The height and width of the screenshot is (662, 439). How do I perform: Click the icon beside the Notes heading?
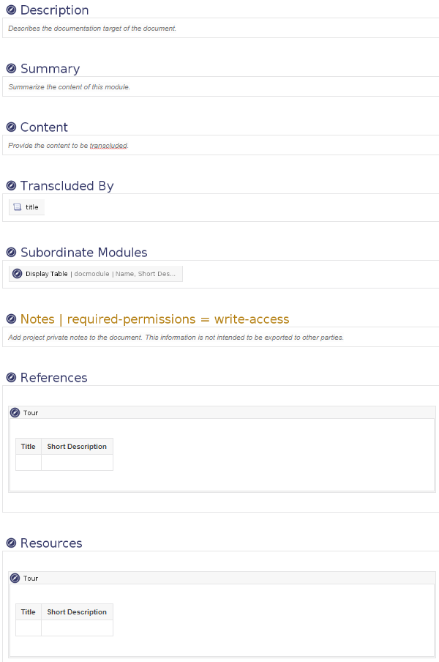(x=11, y=319)
